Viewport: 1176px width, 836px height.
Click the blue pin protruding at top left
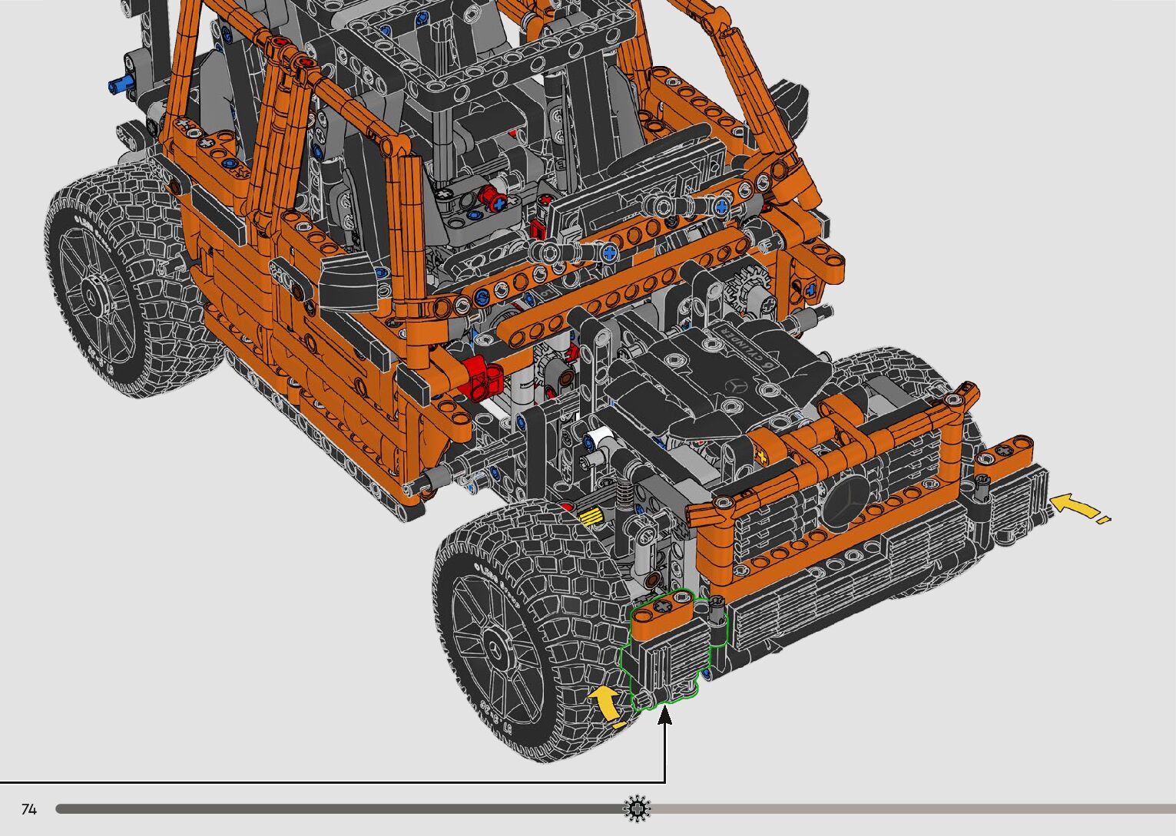pos(119,84)
